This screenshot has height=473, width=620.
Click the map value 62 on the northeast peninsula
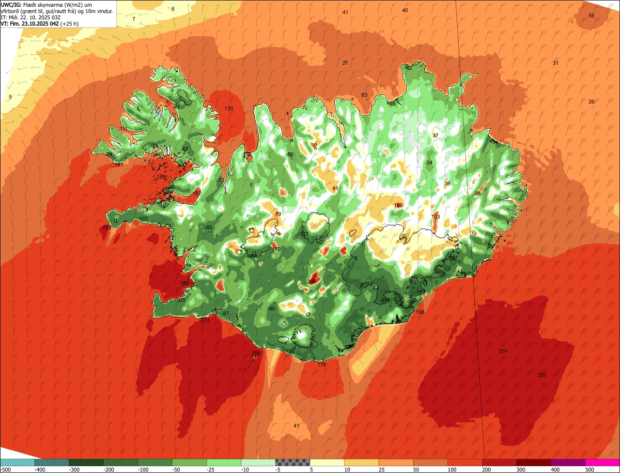tap(409, 68)
